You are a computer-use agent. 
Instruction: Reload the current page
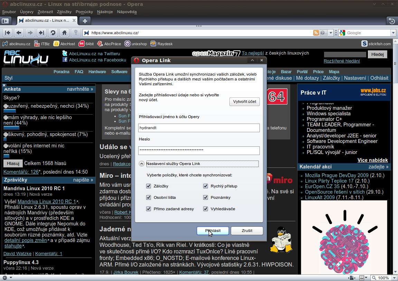[x=53, y=33]
